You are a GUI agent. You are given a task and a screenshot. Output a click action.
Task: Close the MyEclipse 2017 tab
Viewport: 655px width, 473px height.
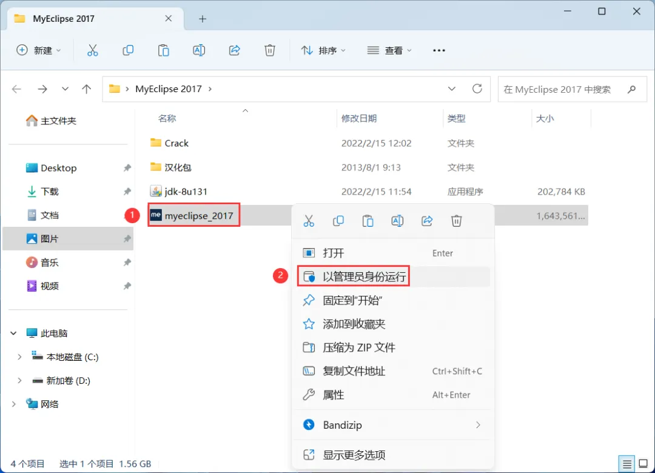(169, 18)
